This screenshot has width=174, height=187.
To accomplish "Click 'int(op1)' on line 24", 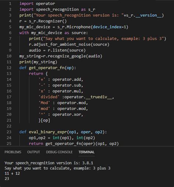I will pyautogui.click(x=62, y=138).
